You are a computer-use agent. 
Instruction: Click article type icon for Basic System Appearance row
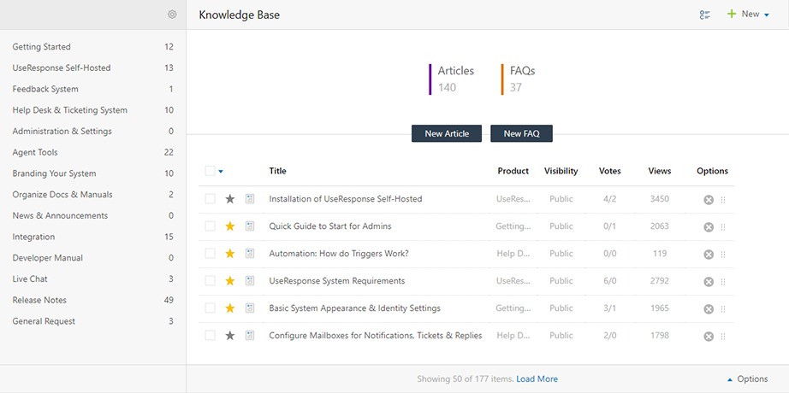tap(250, 308)
